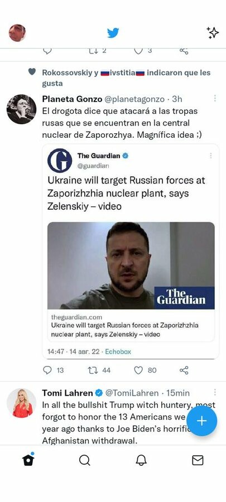Open the Search tab
Screen dimensions: 226x502
pos(84,460)
